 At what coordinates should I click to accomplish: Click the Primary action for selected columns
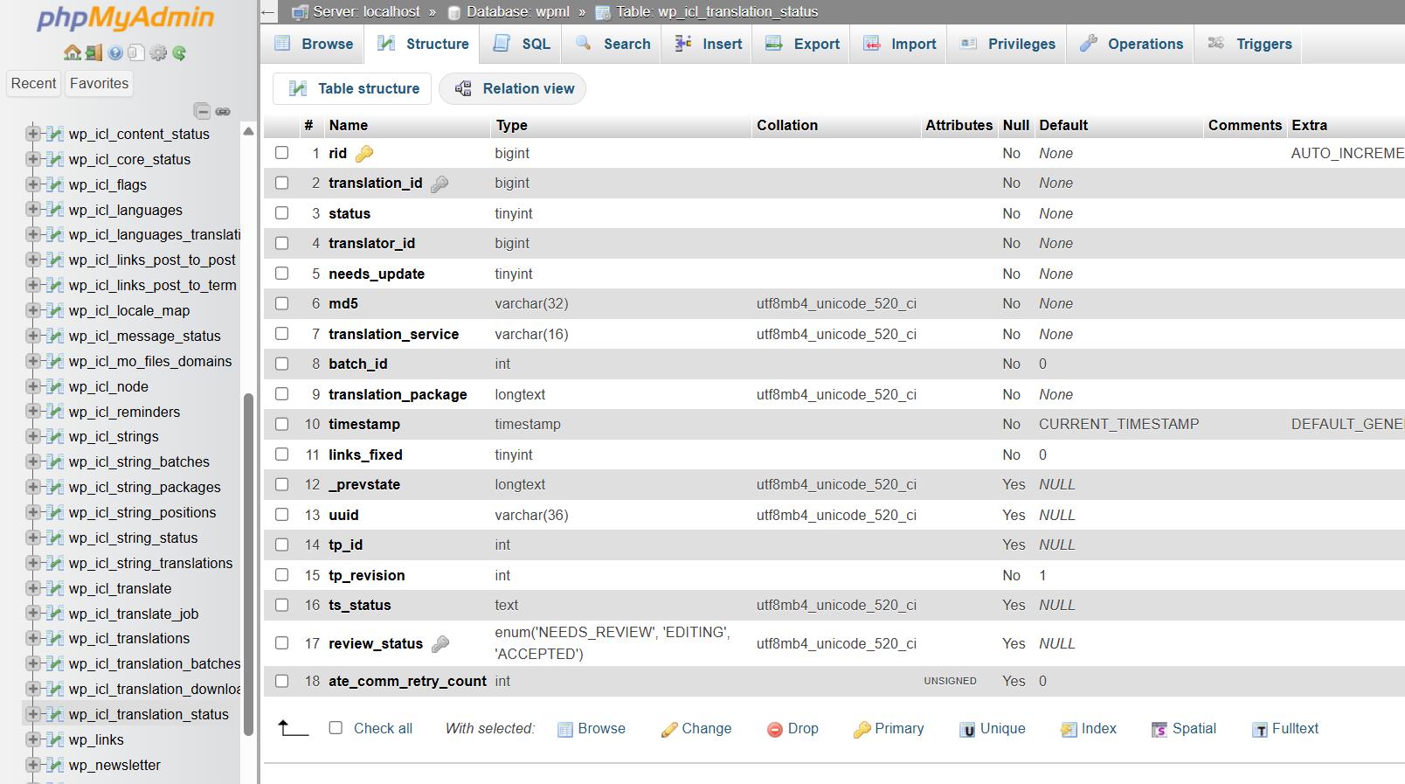tap(889, 729)
